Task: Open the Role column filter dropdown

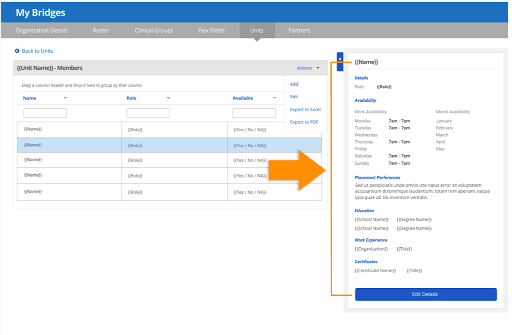Action: [168, 98]
